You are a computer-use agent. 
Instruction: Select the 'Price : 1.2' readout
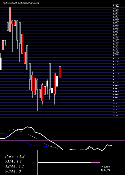coord(14,156)
